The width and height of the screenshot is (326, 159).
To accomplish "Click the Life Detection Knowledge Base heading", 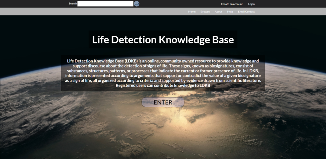I will (163, 40).
